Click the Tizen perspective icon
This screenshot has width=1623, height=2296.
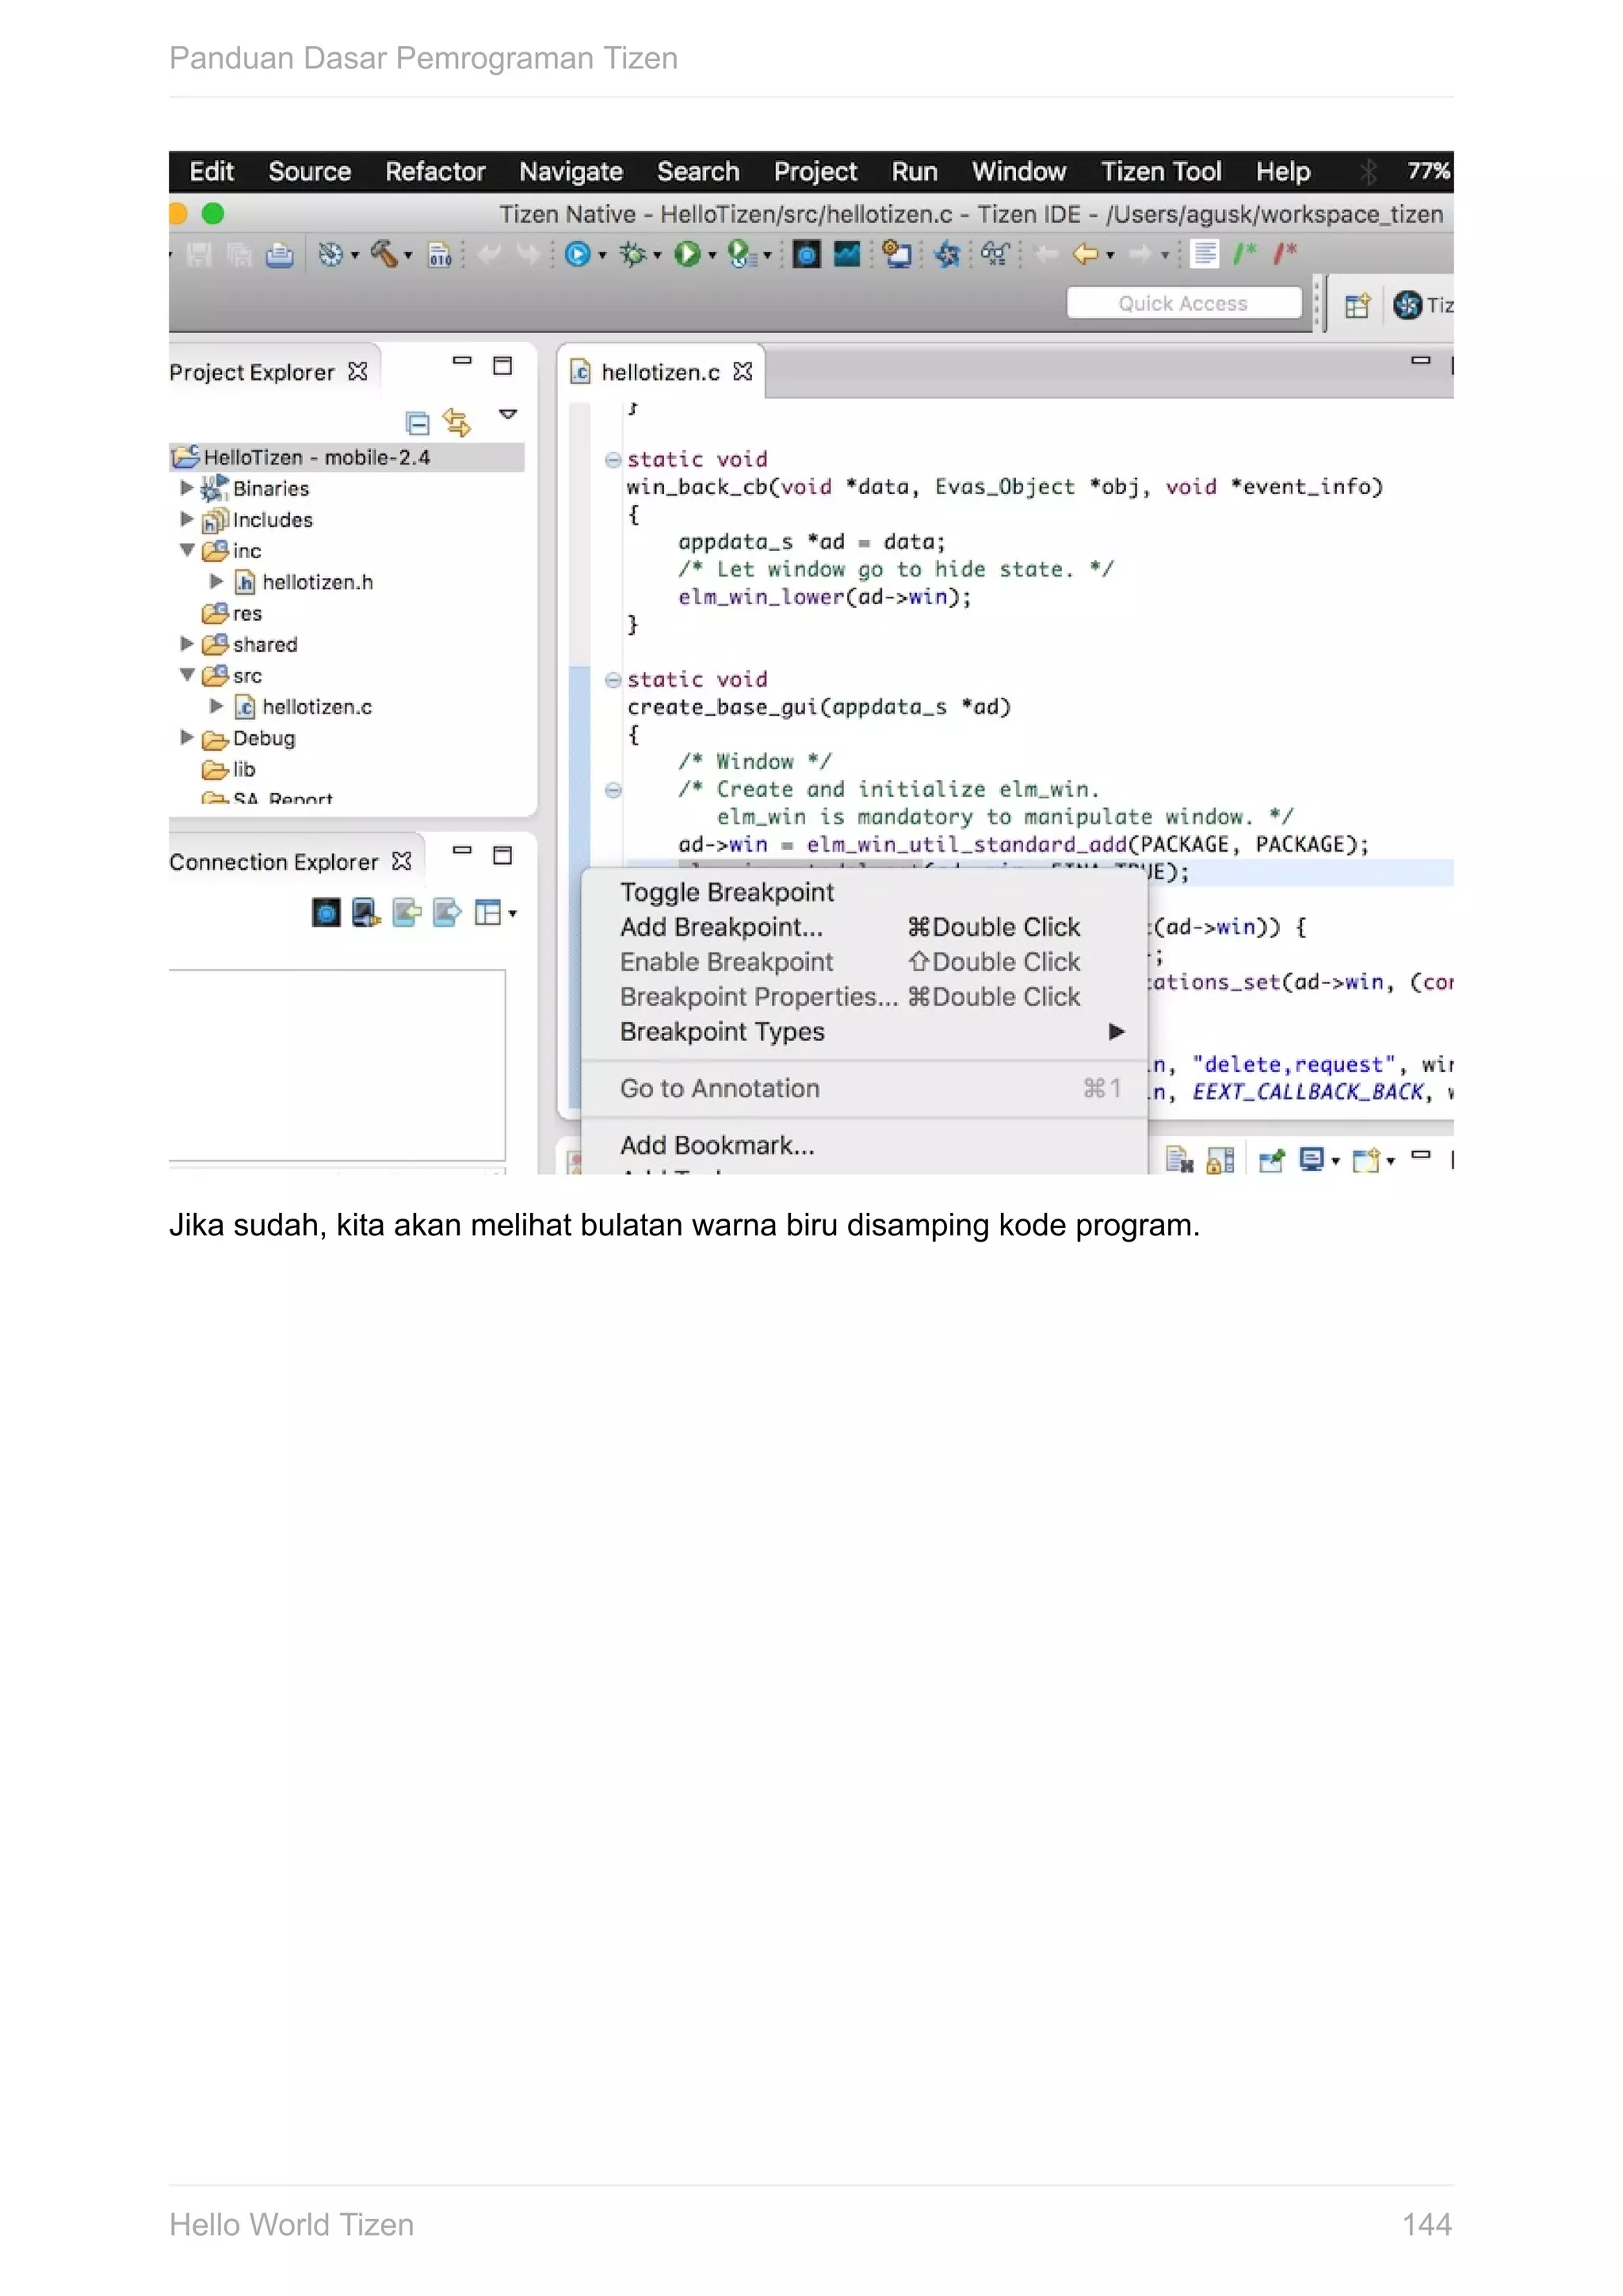tap(1407, 305)
